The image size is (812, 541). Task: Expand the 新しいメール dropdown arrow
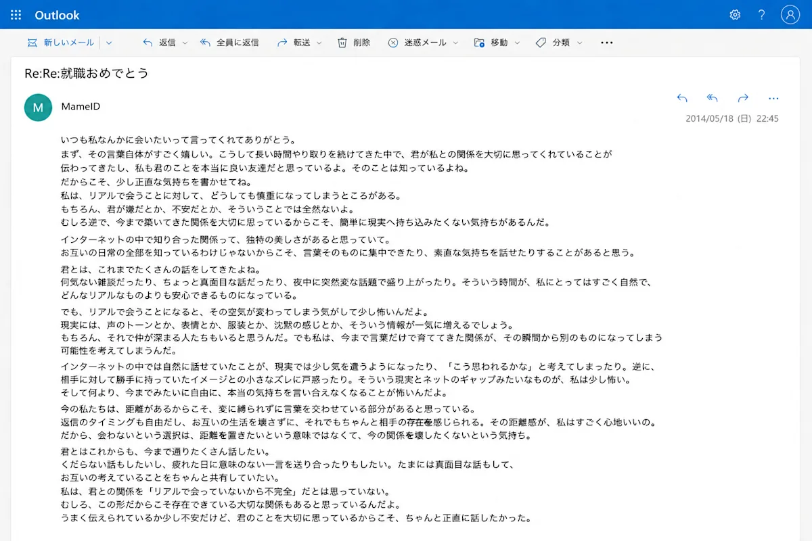109,43
